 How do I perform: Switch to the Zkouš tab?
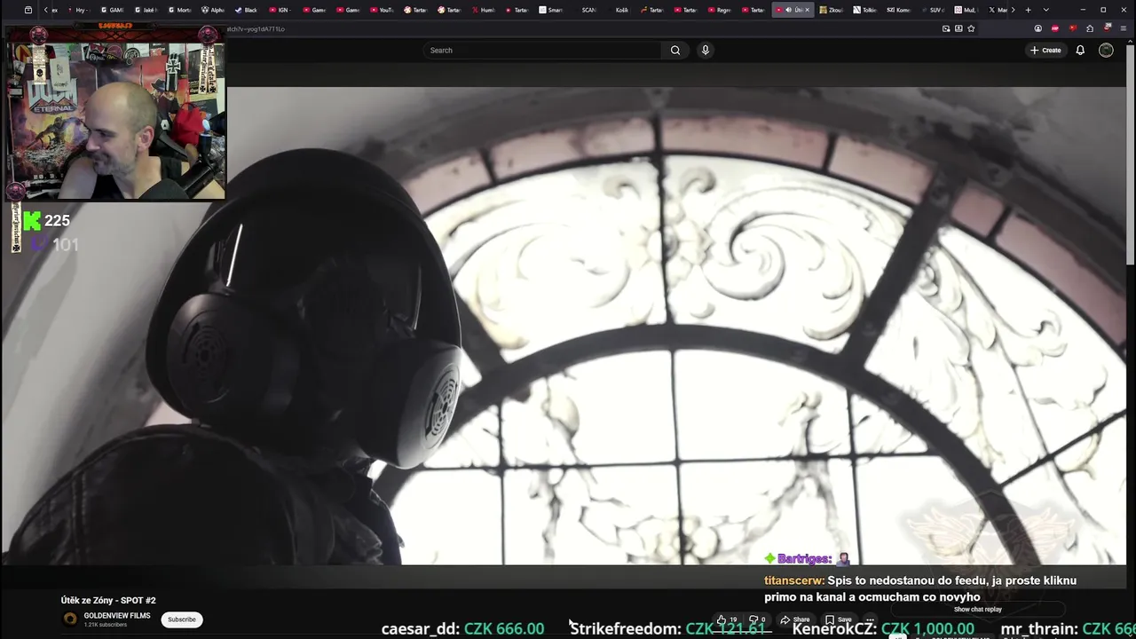click(832, 10)
